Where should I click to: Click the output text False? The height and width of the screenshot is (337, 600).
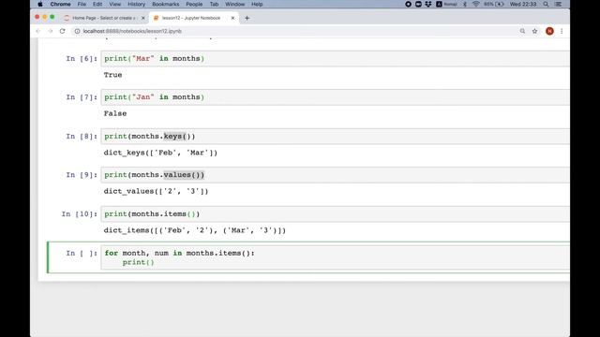115,113
